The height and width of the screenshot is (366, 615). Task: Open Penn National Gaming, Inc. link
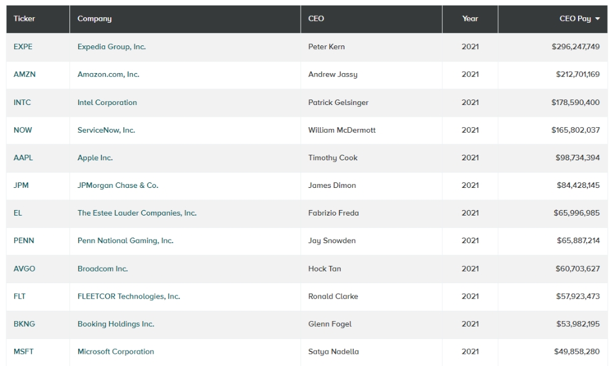pos(125,240)
